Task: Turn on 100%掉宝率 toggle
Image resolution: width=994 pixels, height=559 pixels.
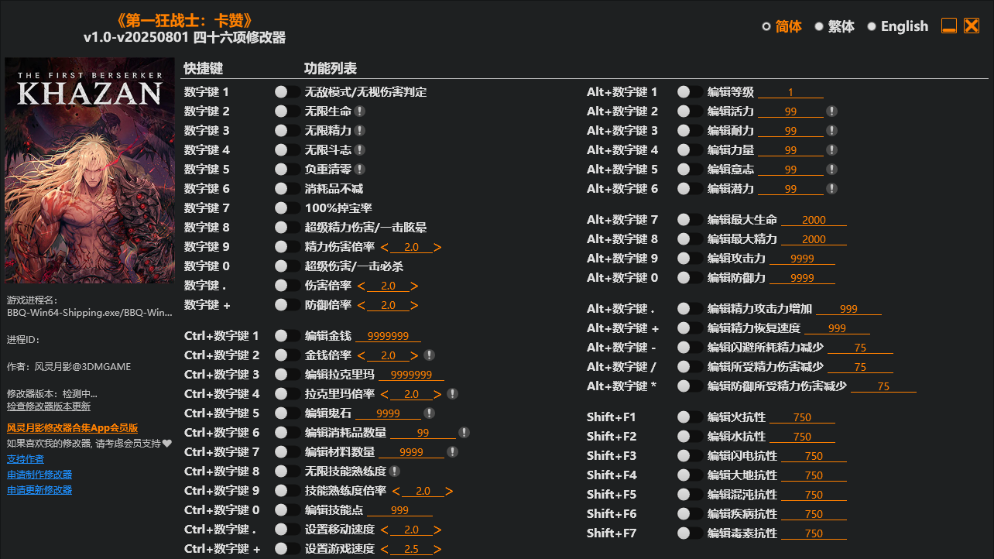Action: pos(287,208)
